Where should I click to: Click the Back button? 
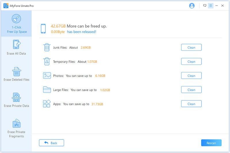pyautogui.click(x=51, y=143)
